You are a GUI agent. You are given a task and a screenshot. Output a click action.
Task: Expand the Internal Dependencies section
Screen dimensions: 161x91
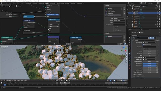click(x=139, y=77)
